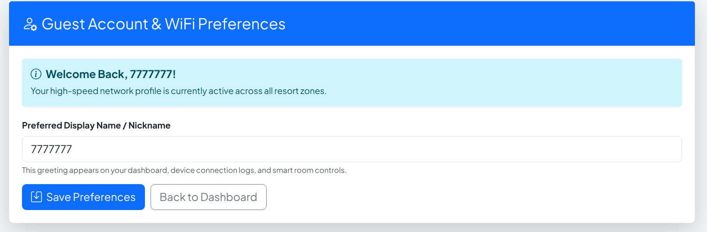The height and width of the screenshot is (232, 707).
Task: Click the word Preferences in blue save button
Action: pyautogui.click(x=104, y=197)
